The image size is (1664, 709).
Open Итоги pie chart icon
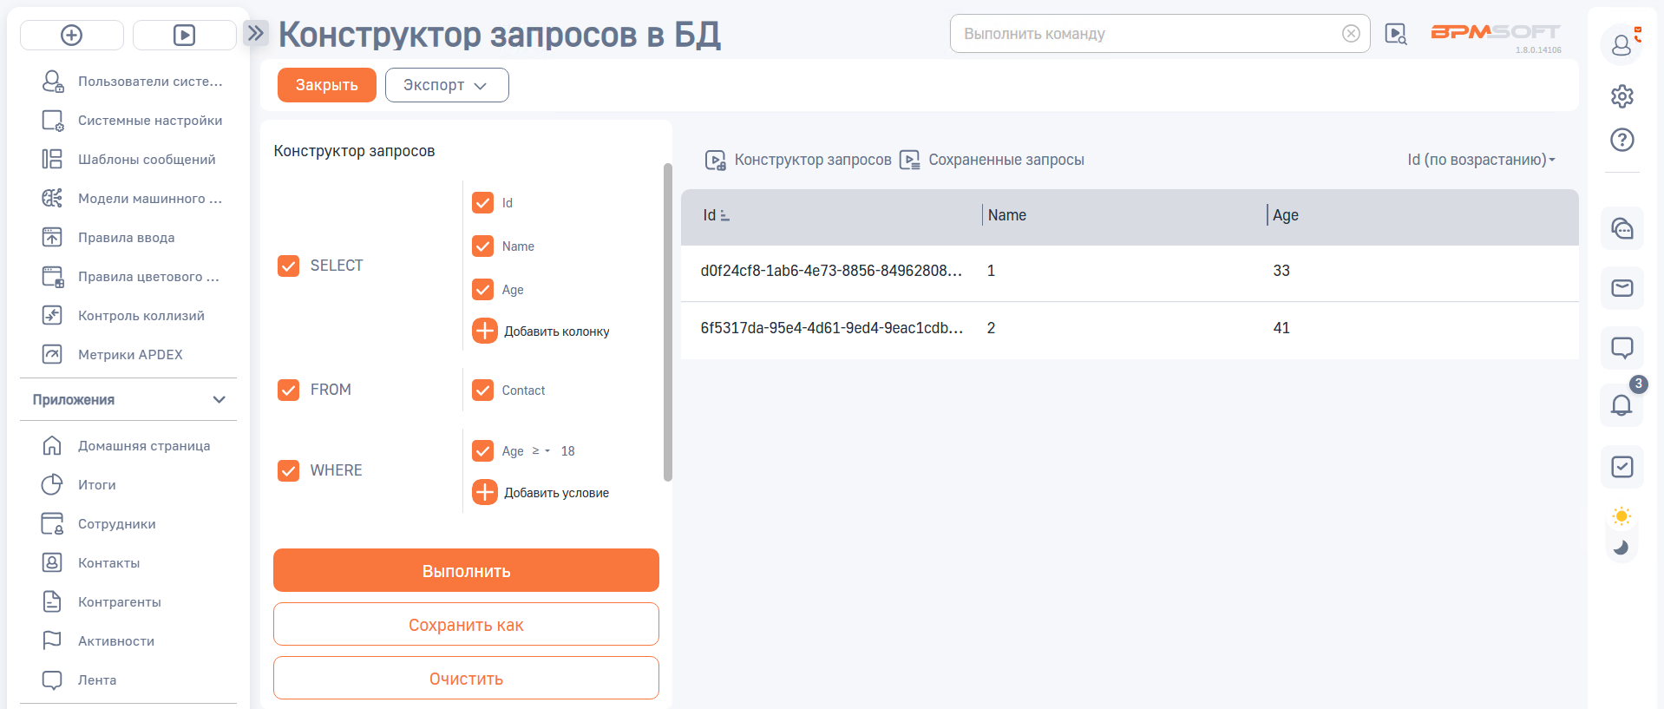(x=53, y=485)
